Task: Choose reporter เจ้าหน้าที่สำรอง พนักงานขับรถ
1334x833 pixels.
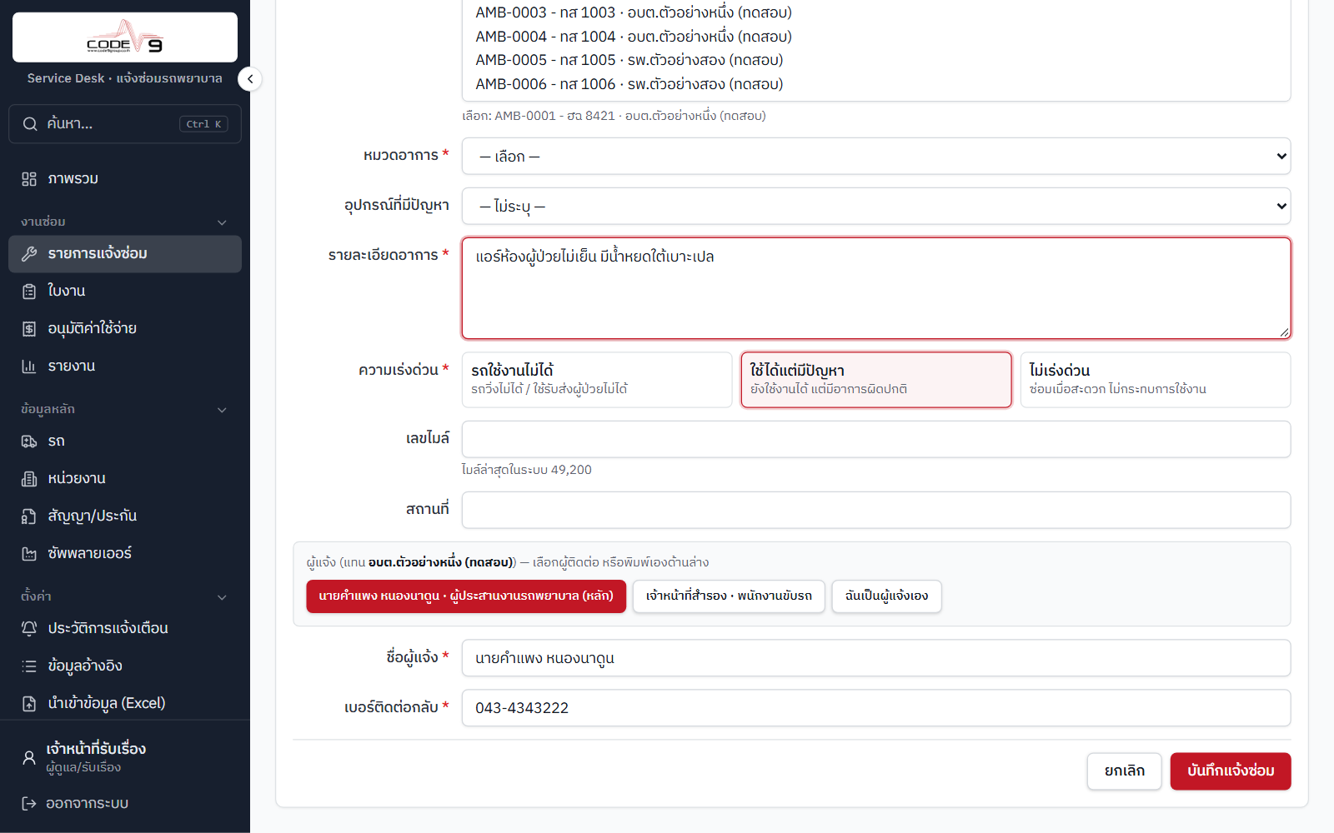Action: point(729,596)
